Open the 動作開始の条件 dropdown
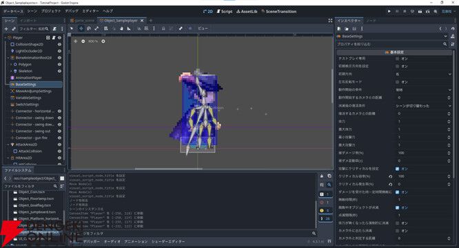This screenshot has height=248, width=459. 423,90
